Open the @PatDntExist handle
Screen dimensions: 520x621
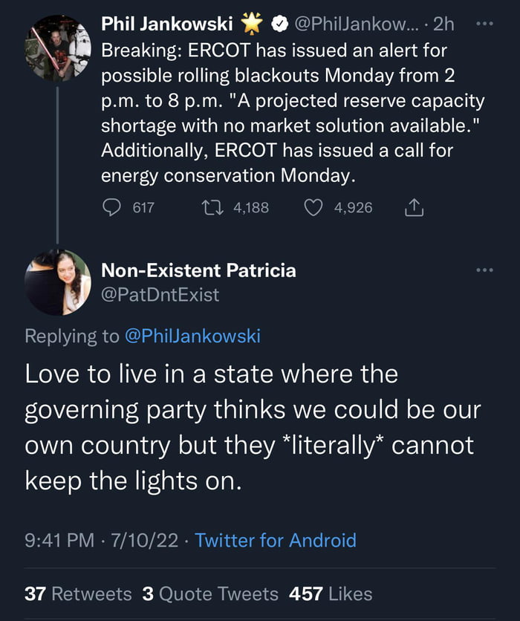tap(160, 295)
